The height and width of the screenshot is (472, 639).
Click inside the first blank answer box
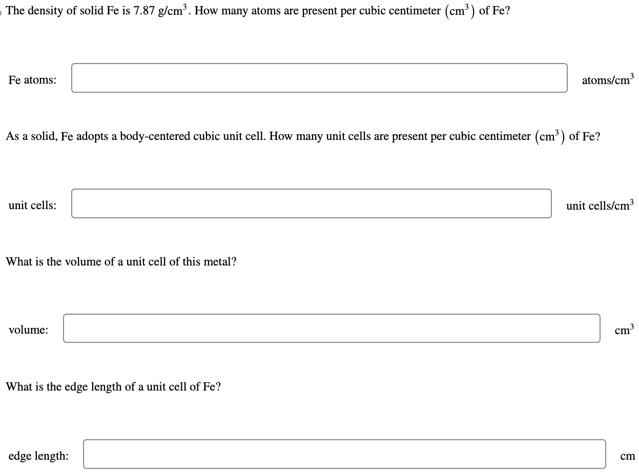click(319, 78)
